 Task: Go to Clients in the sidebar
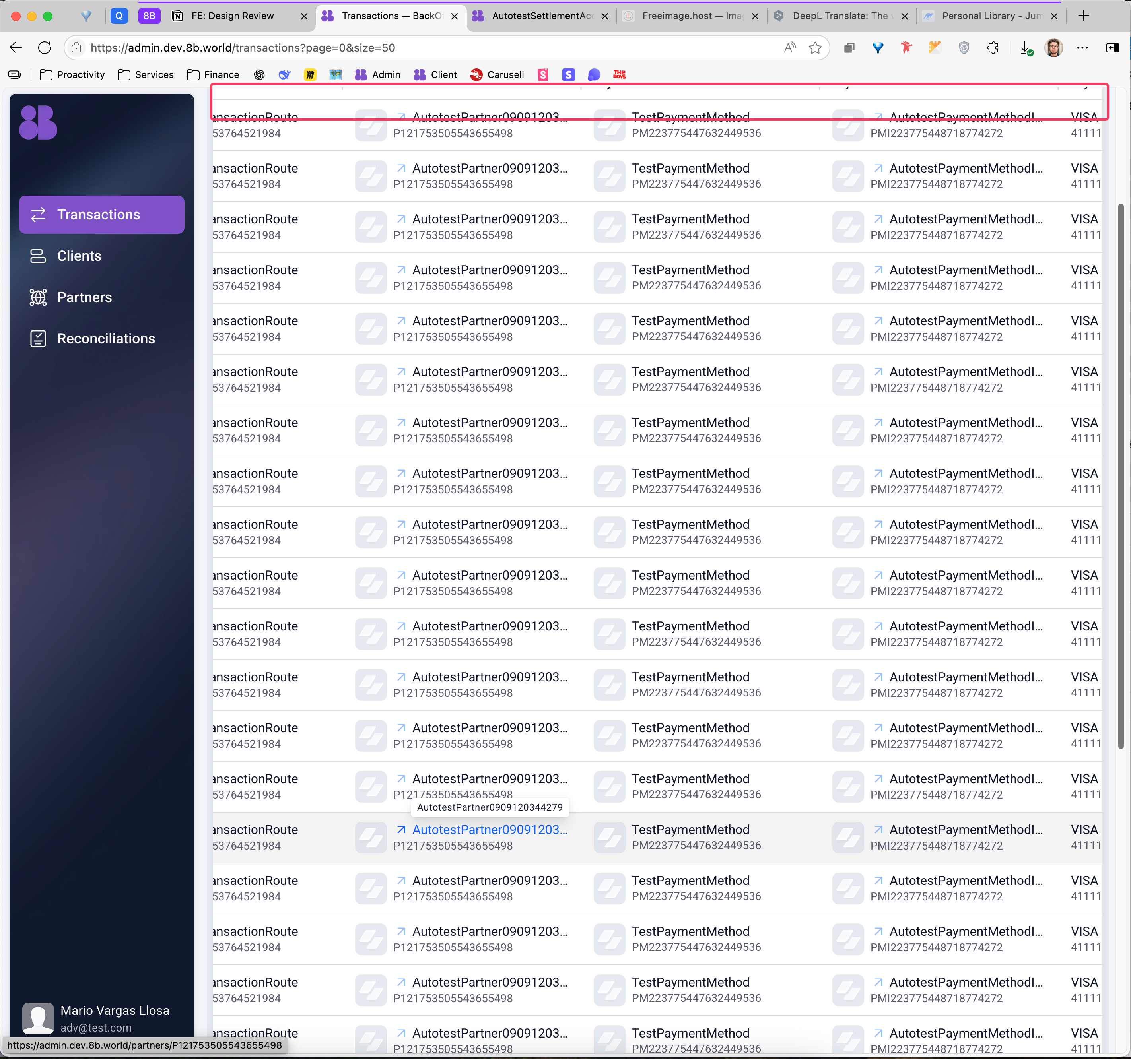(102, 256)
